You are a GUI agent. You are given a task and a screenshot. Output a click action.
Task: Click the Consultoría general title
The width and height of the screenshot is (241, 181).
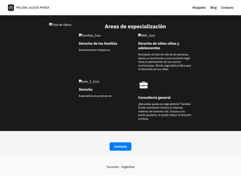[x=154, y=97]
